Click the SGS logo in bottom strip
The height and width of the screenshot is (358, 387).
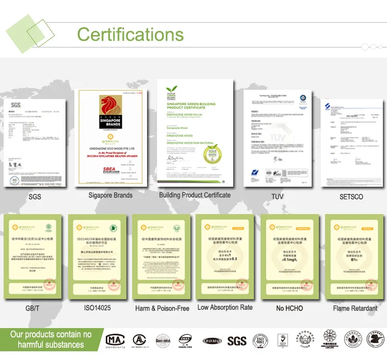coord(237,340)
